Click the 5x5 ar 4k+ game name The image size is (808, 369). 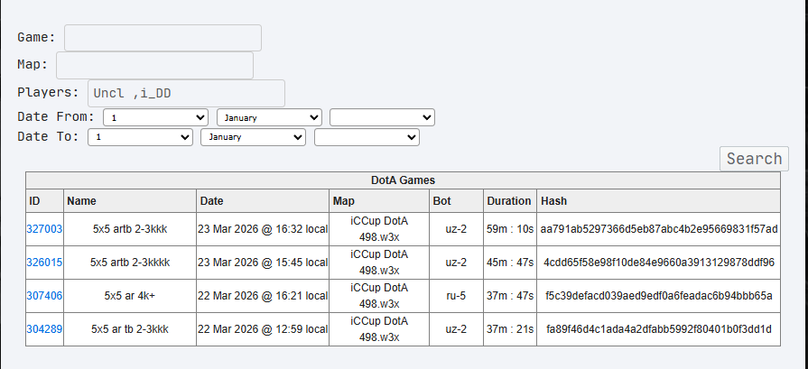tap(130, 296)
